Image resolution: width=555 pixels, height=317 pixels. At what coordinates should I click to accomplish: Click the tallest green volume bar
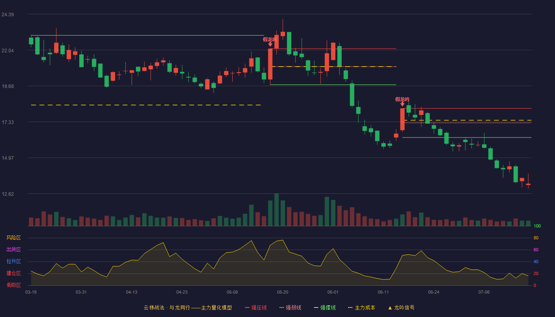coord(276,210)
